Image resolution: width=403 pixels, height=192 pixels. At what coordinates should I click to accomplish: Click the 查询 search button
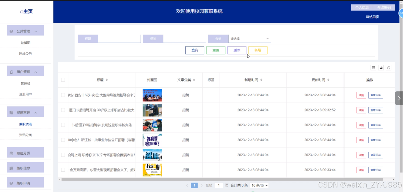[x=195, y=50]
